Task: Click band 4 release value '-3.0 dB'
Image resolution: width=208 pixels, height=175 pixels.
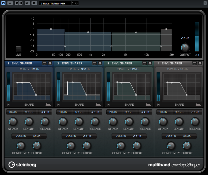Action: pos(195,112)
